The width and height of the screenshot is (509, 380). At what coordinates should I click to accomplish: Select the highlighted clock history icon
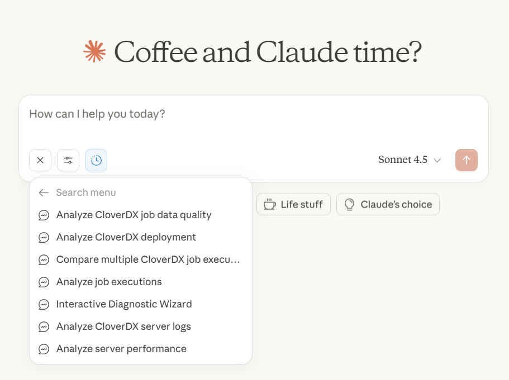96,160
